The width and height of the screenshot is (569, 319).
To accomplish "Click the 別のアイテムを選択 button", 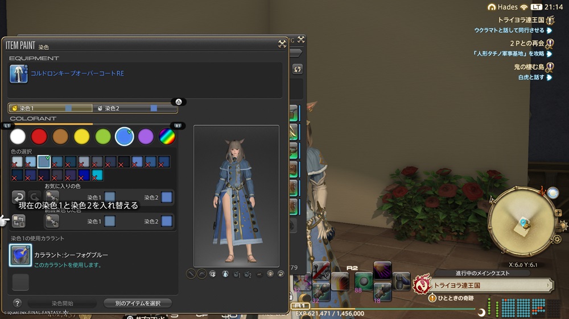I will [x=138, y=304].
